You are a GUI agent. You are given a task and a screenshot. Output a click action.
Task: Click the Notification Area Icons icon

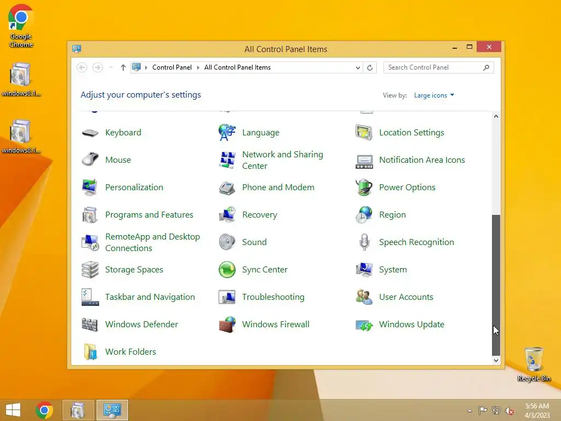tap(364, 162)
